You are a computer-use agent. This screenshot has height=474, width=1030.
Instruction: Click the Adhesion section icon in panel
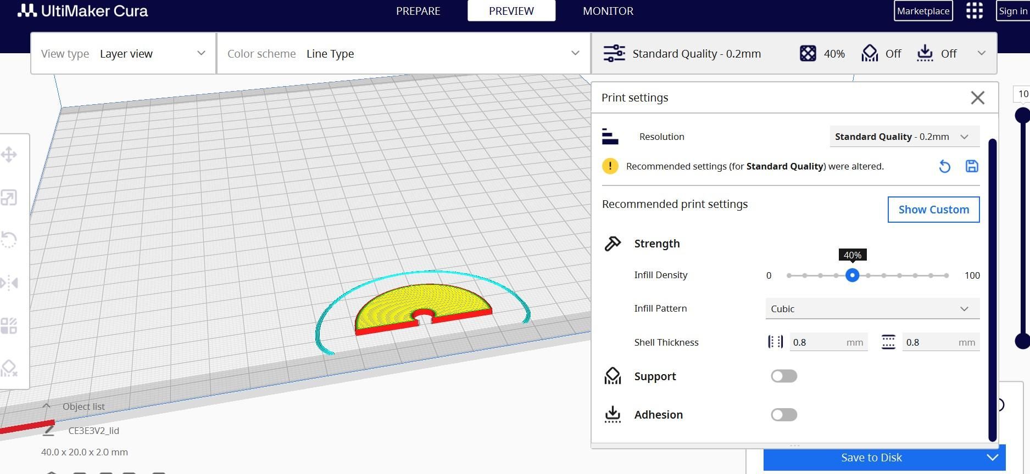[x=613, y=415]
